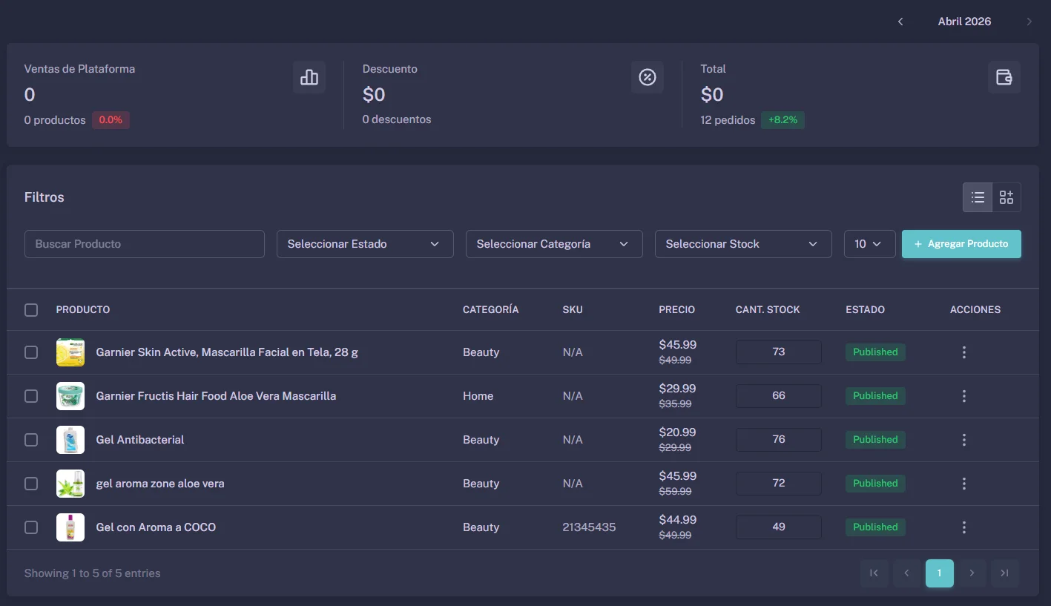
Task: Go to the next page of results
Action: [972, 573]
